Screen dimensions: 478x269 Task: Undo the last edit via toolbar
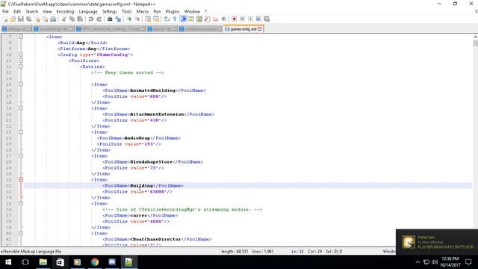(x=91, y=19)
